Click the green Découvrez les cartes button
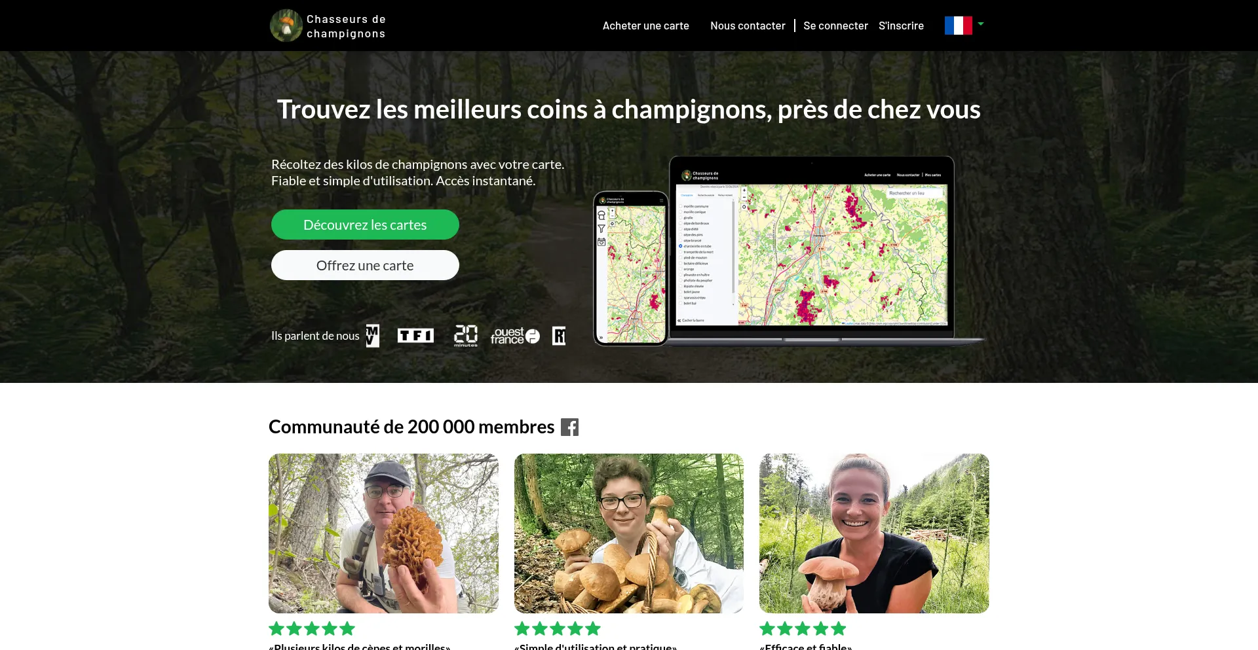 pos(365,225)
